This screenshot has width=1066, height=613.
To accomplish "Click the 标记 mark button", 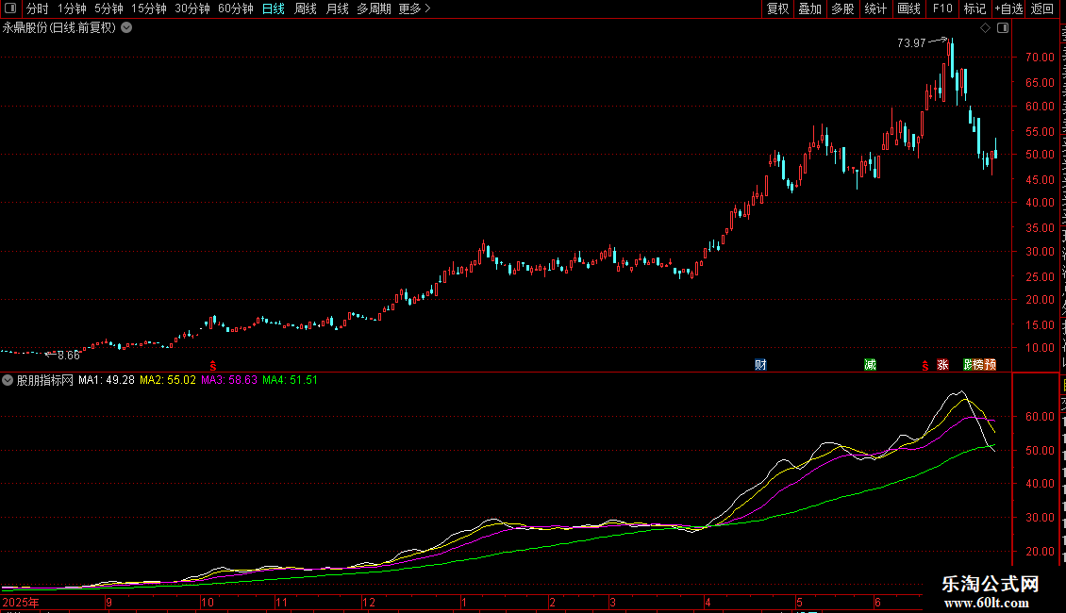I will tap(974, 8).
